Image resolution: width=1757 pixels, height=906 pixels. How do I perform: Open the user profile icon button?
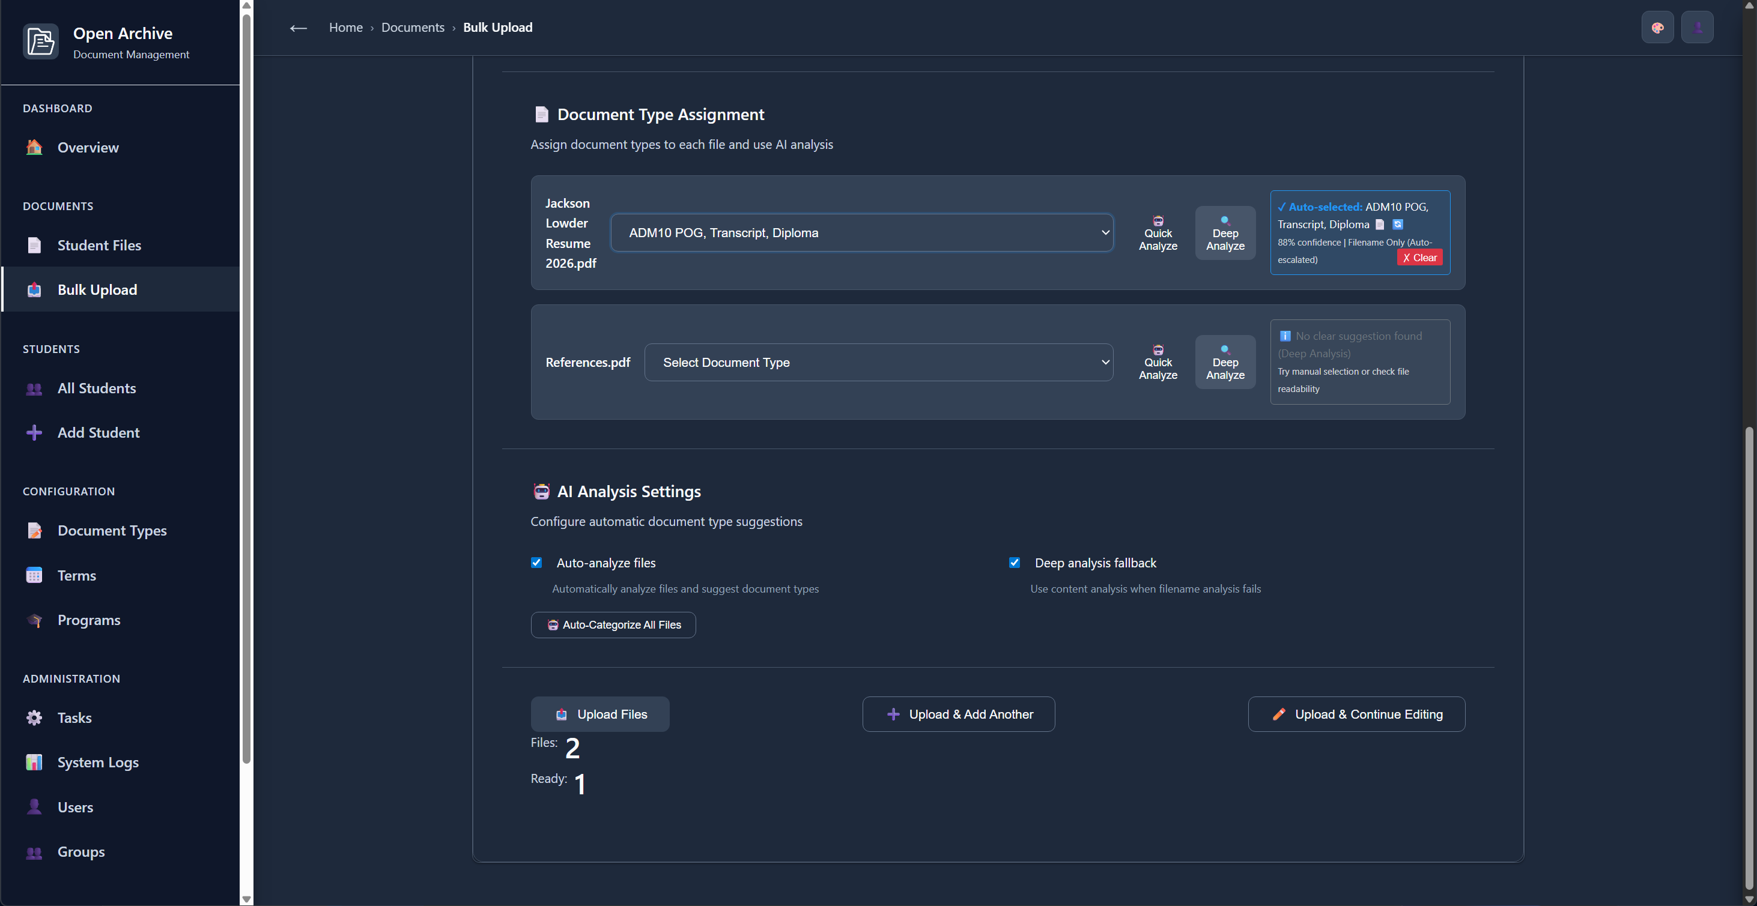pos(1697,28)
